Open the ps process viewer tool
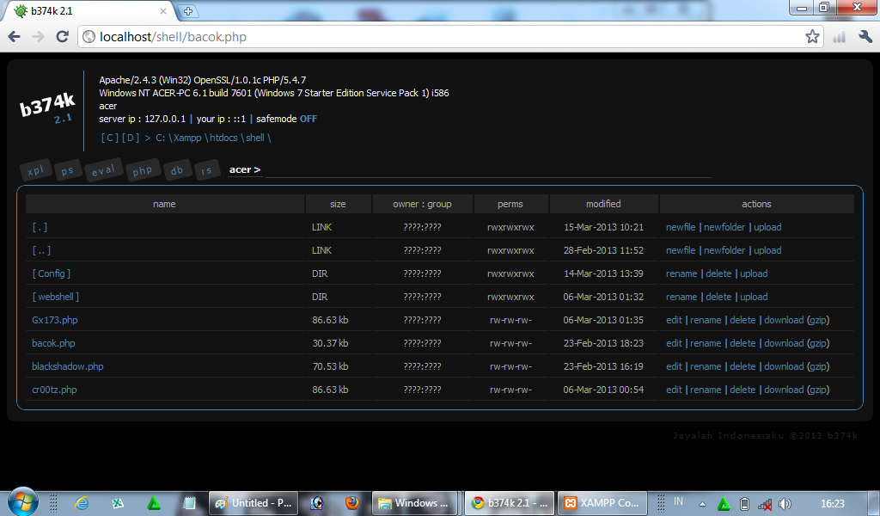Image resolution: width=880 pixels, height=516 pixels. click(68, 169)
